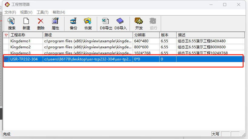Click the description 组态王6.55演示工程640X480

pyautogui.click(x=202, y=41)
